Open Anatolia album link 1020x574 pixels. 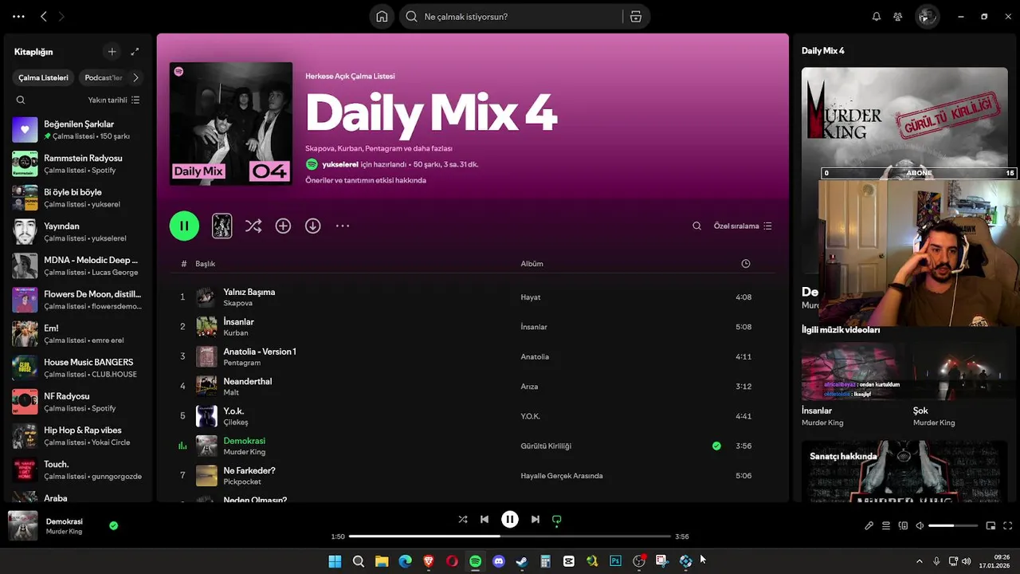click(535, 356)
